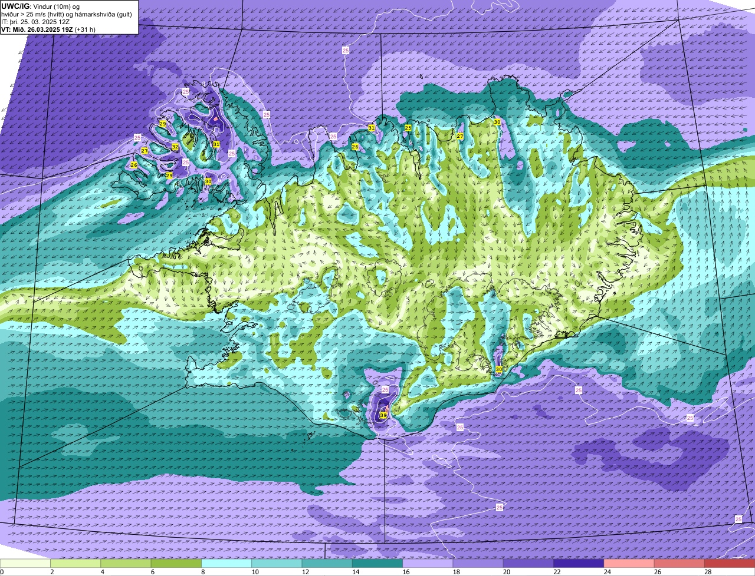Click the 'UWC/IG' title text
The width and height of the screenshot is (755, 576).
click(15, 6)
